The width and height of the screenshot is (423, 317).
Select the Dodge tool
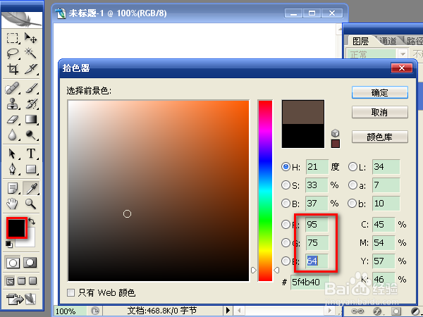click(31, 135)
